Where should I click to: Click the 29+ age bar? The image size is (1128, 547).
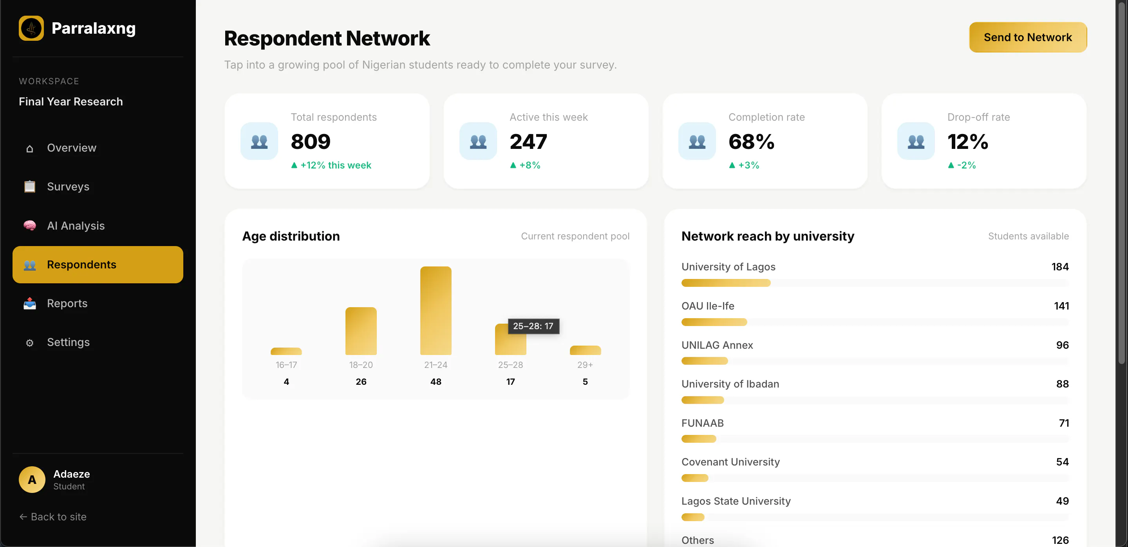[585, 350]
